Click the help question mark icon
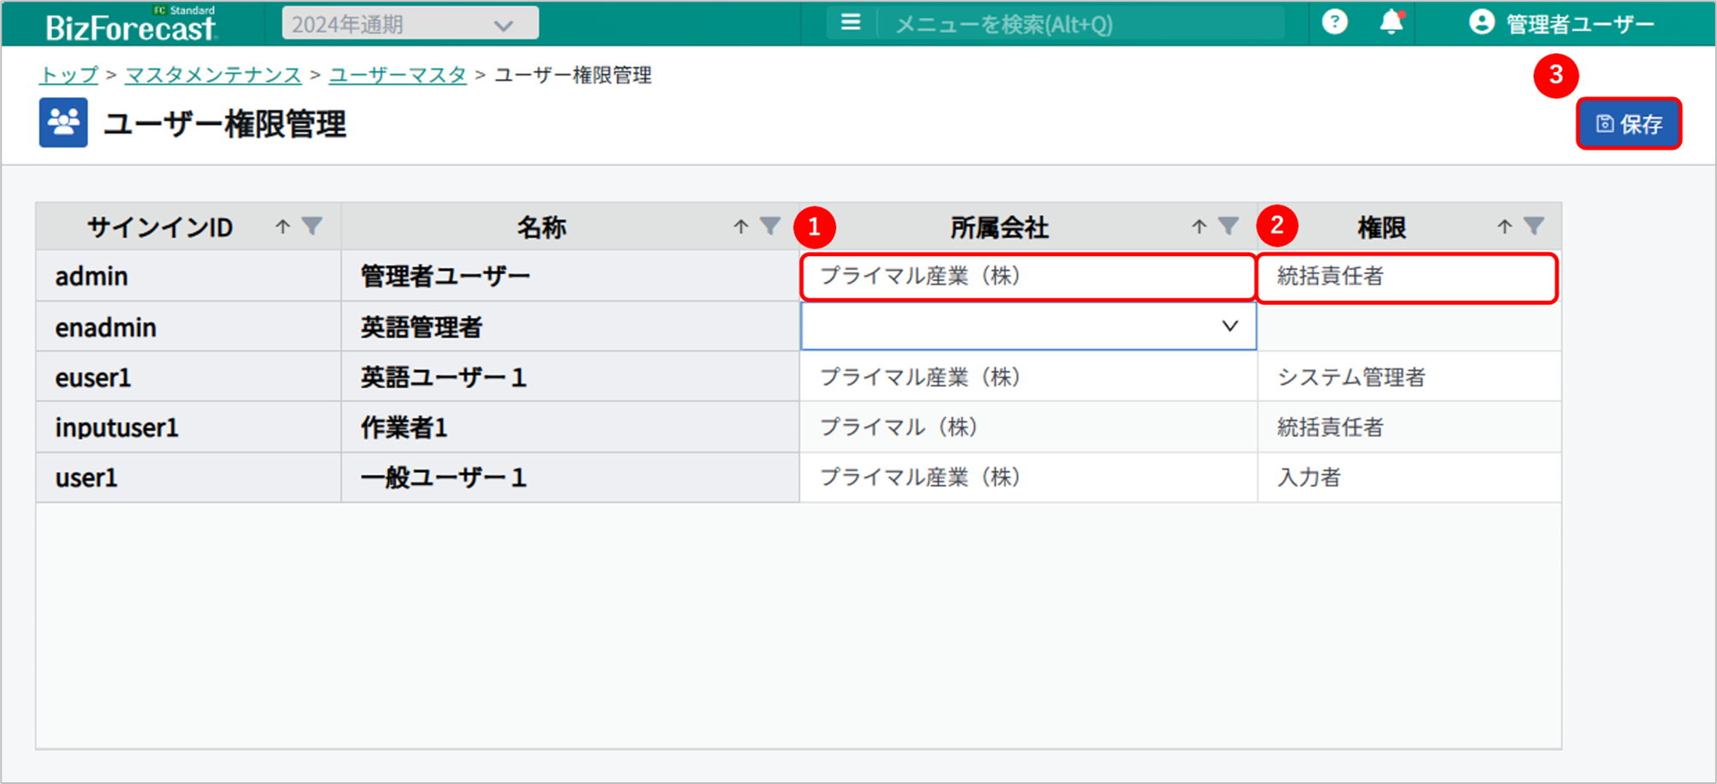 click(1334, 22)
